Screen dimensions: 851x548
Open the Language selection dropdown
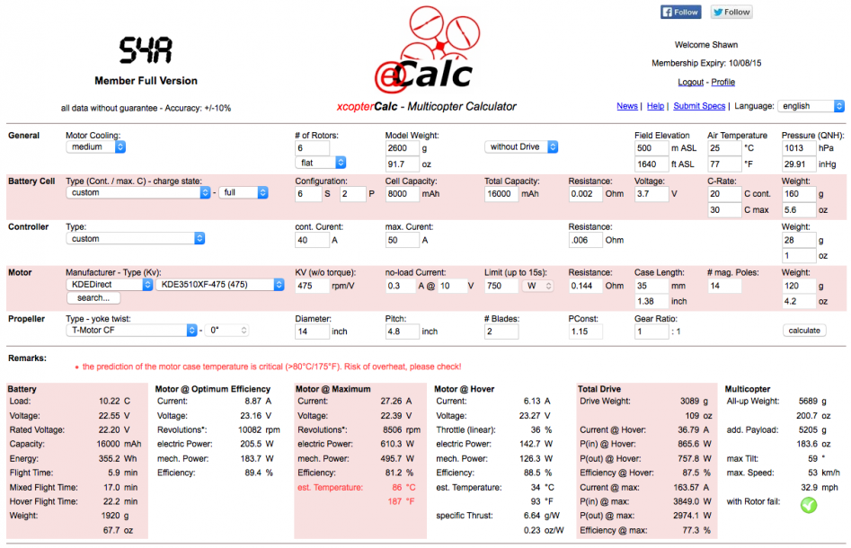click(x=811, y=106)
